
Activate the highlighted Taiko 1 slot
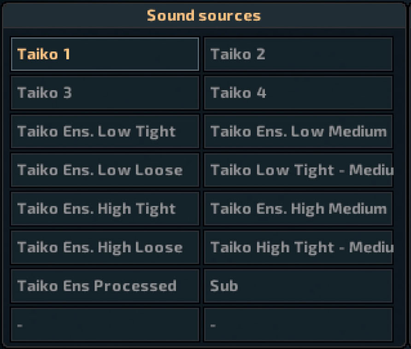click(105, 54)
